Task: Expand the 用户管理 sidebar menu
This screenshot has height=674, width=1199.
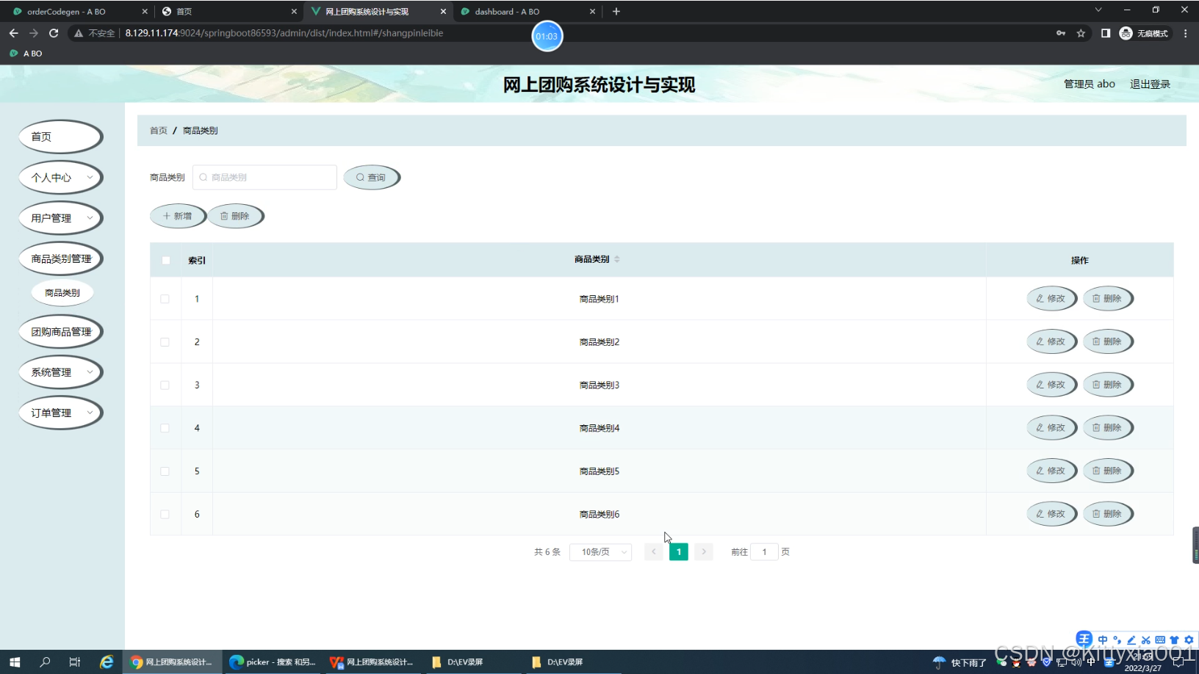Action: tap(61, 218)
